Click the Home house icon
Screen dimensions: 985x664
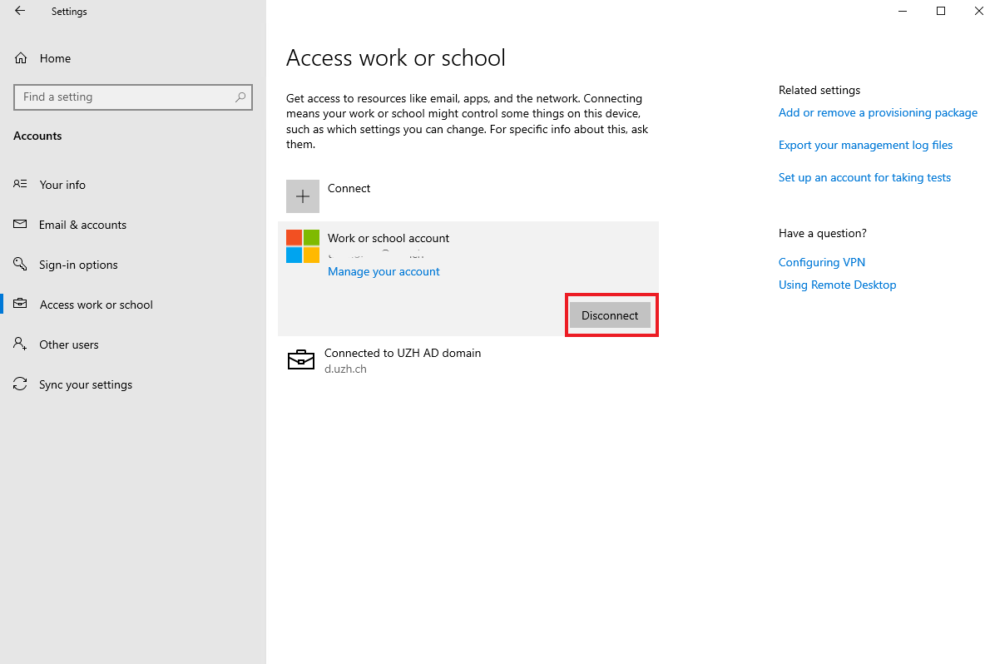click(x=21, y=58)
